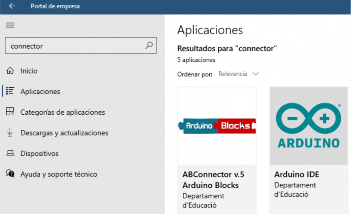Select Categorías de aplicaciones menu item
Screen dimensions: 353x214
click(62, 112)
